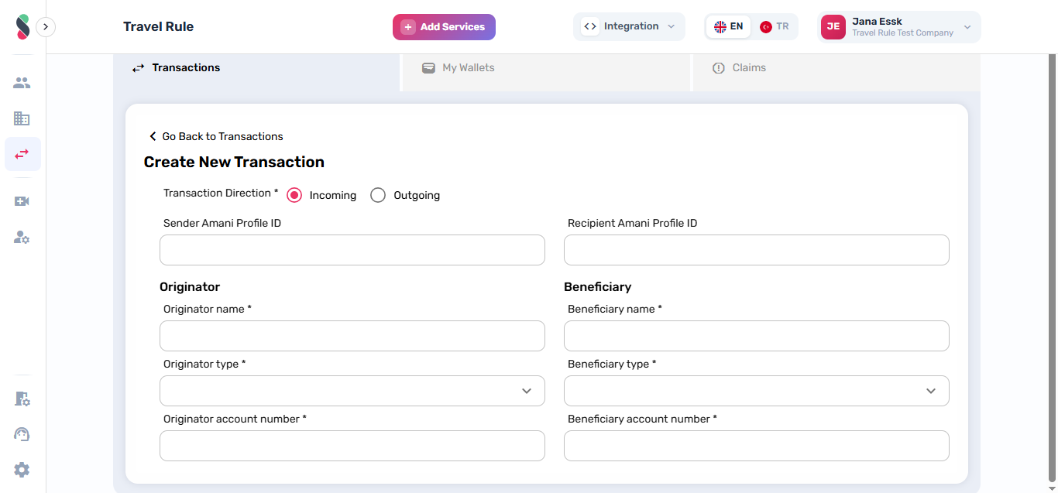
Task: Switch language to TR
Action: point(775,26)
